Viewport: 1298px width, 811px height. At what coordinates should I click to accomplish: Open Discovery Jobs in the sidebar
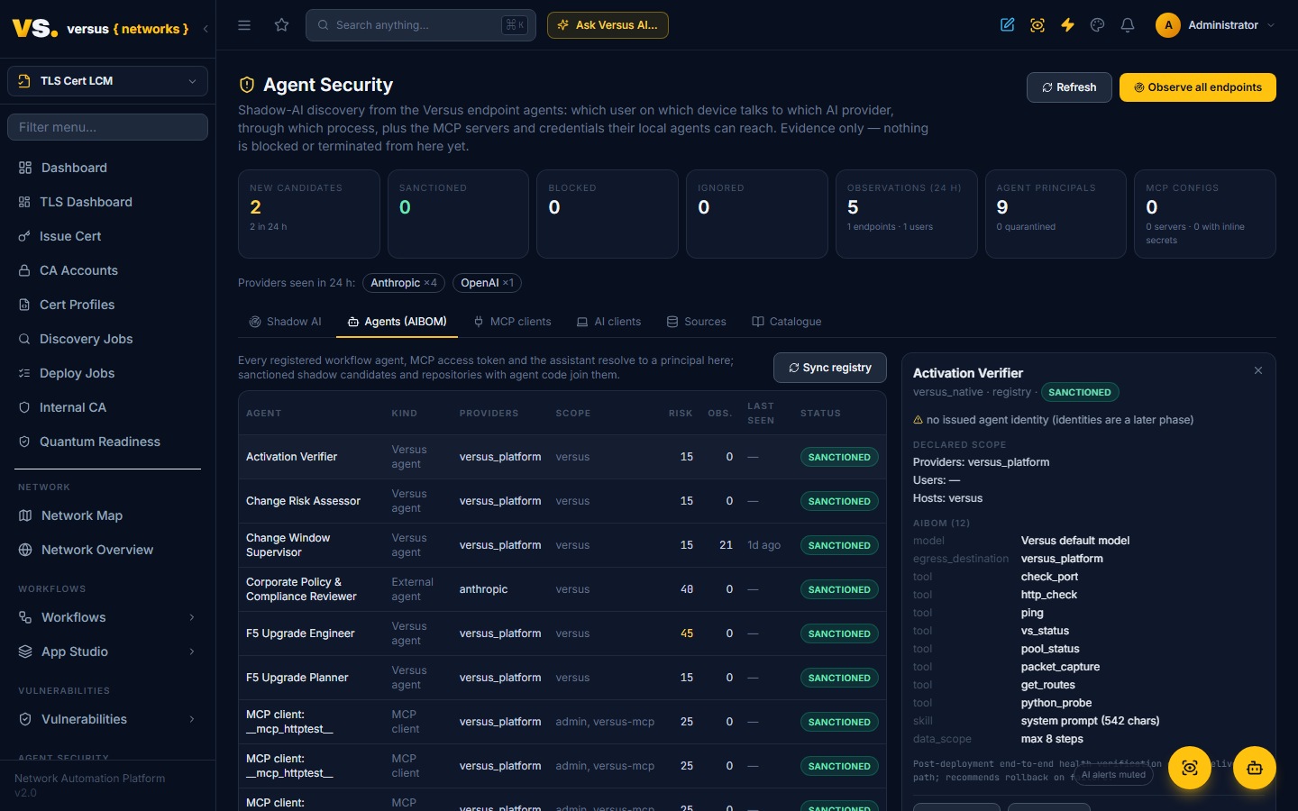coord(86,339)
